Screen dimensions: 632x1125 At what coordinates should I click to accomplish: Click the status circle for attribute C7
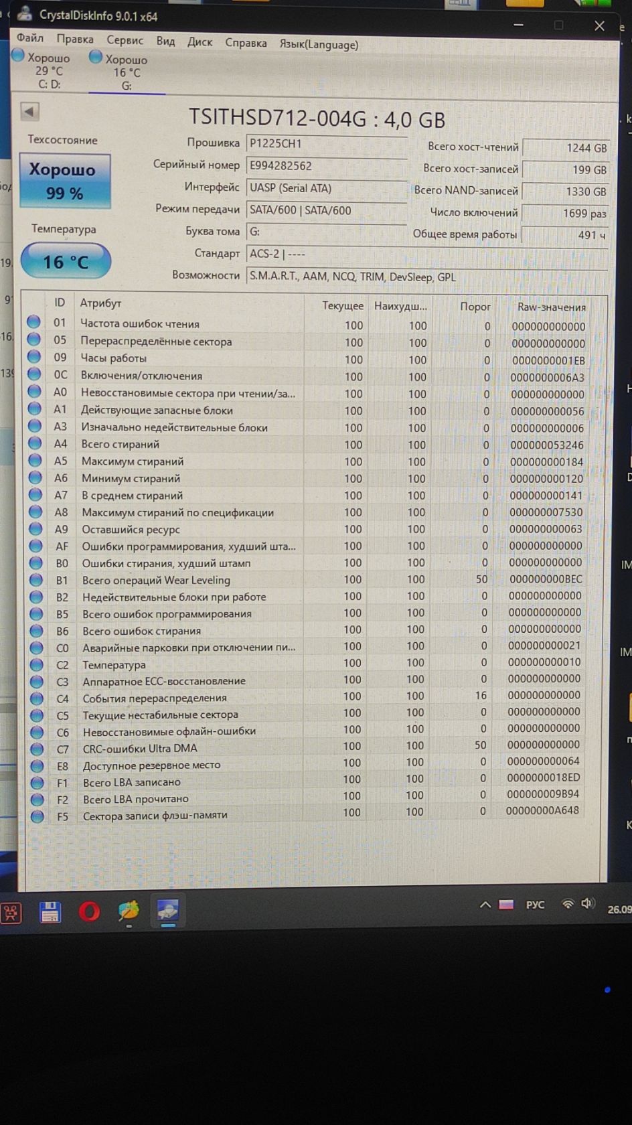[x=37, y=749]
